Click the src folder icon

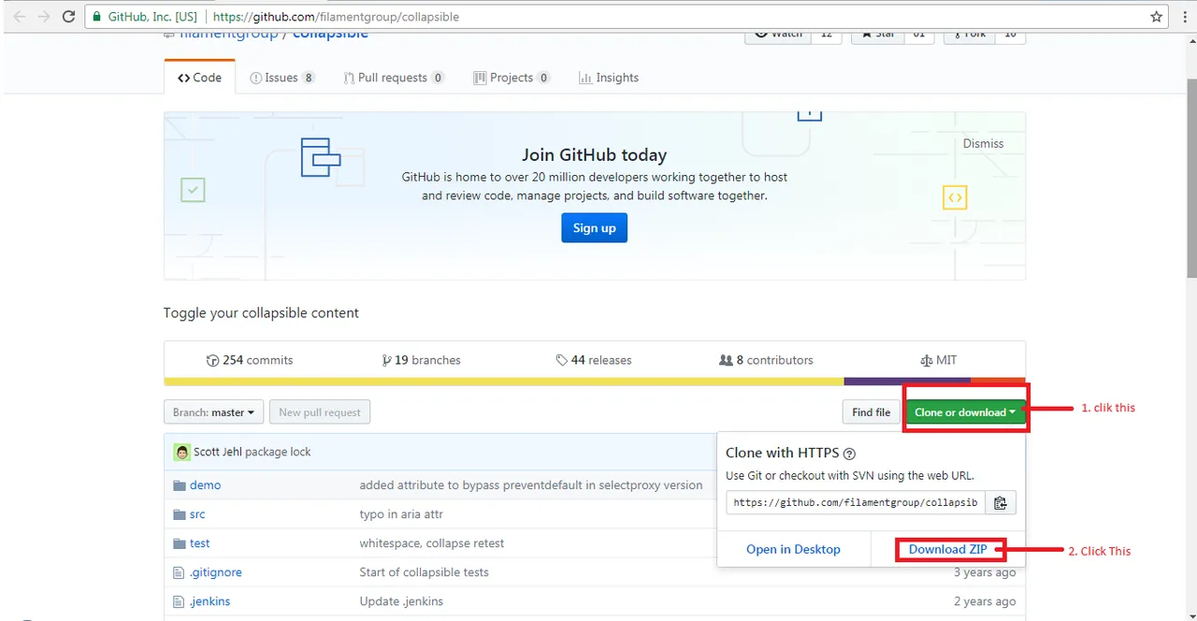180,514
